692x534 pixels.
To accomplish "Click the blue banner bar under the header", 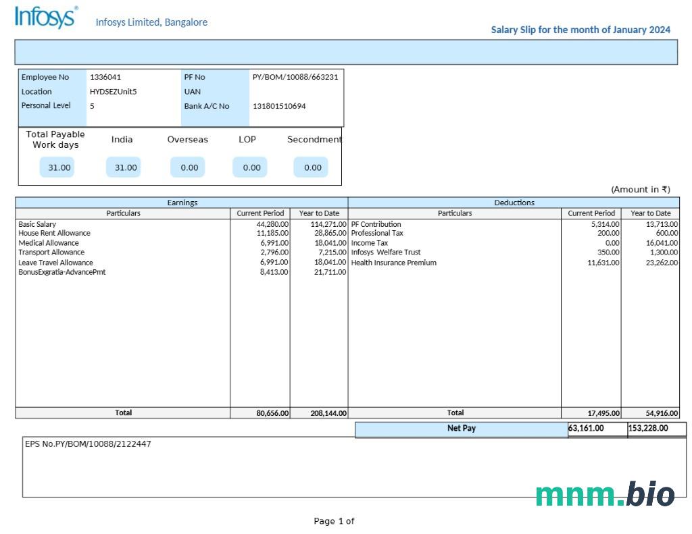I will tap(346, 52).
